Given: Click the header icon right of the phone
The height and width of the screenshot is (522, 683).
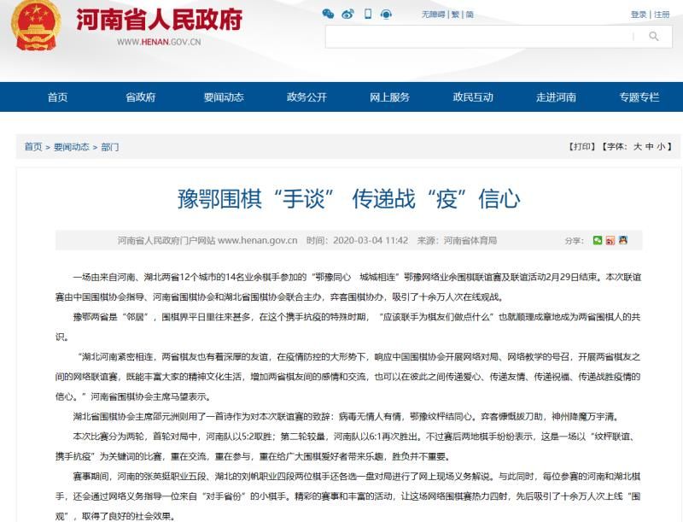Looking at the screenshot, I should pyautogui.click(x=387, y=14).
